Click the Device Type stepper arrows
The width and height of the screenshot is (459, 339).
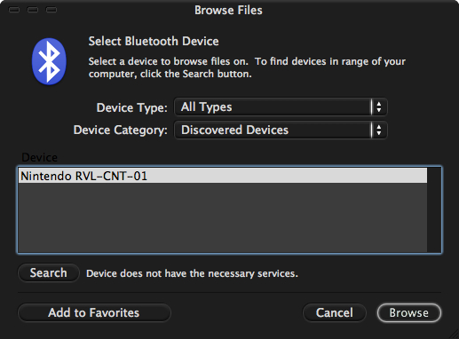pos(379,106)
